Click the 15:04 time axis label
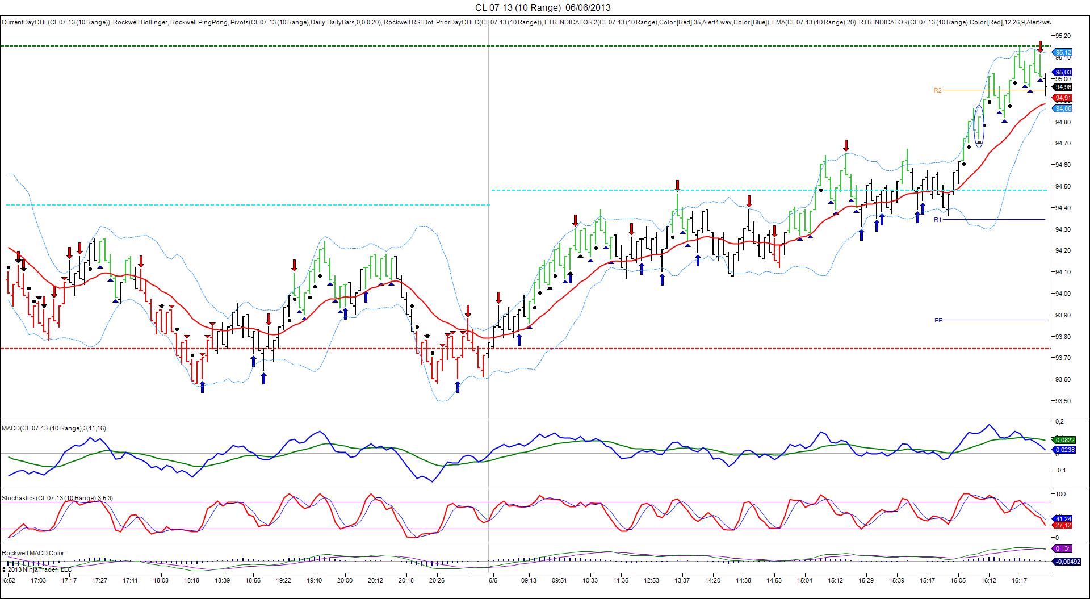 (804, 580)
